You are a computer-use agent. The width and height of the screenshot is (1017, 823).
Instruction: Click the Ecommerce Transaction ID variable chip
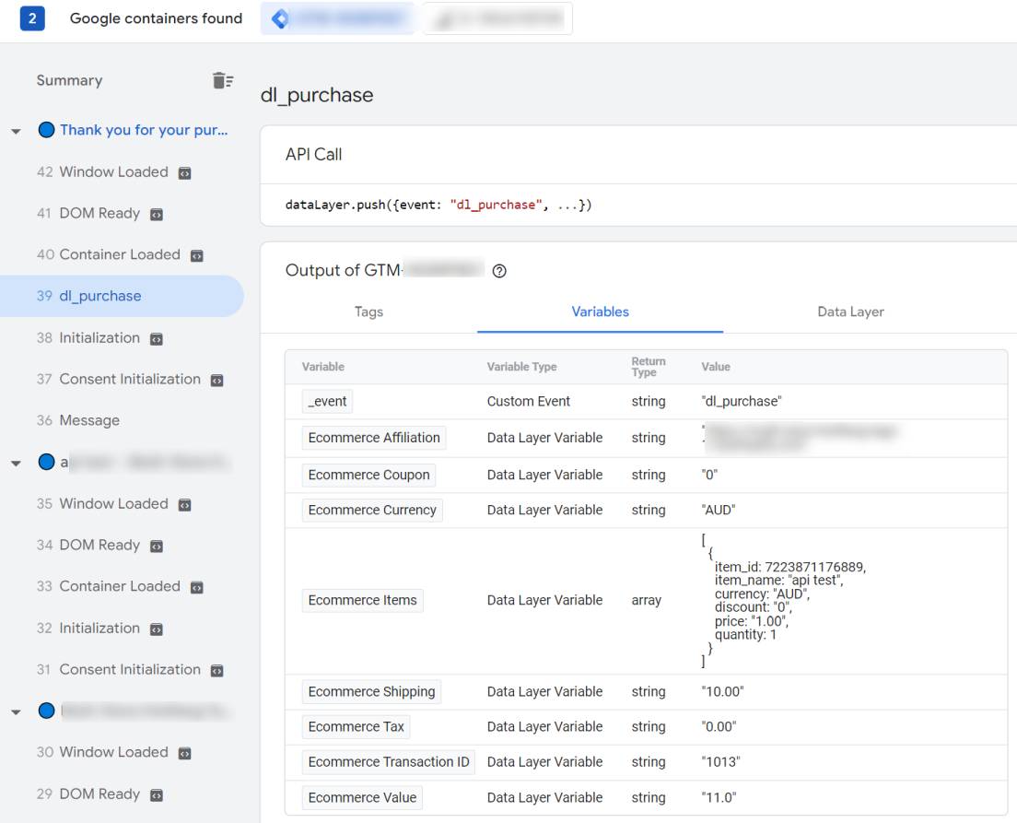coord(389,762)
